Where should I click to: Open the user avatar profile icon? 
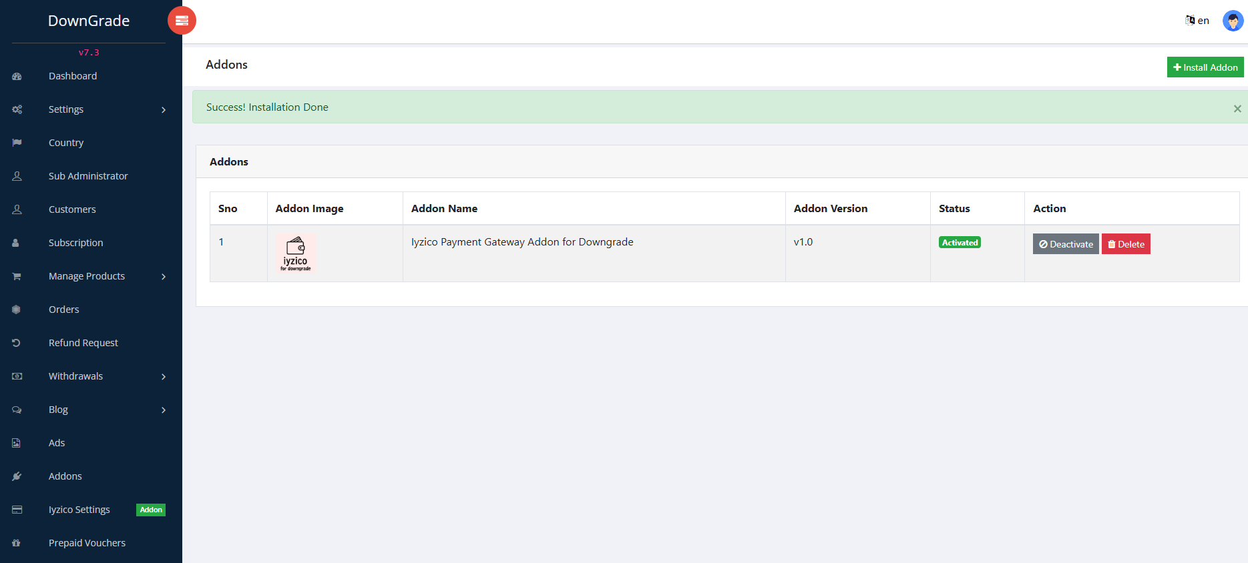[x=1233, y=21]
